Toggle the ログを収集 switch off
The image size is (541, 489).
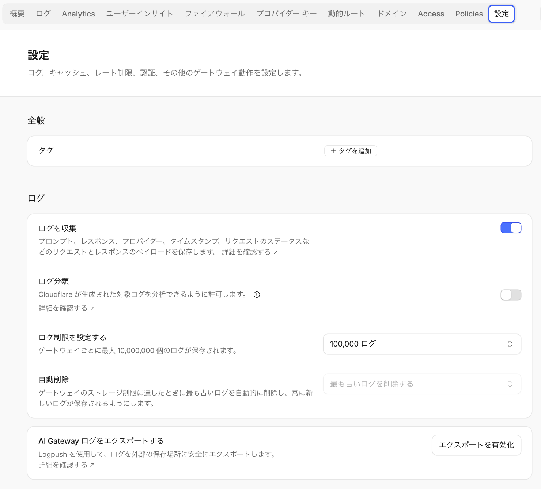point(511,228)
